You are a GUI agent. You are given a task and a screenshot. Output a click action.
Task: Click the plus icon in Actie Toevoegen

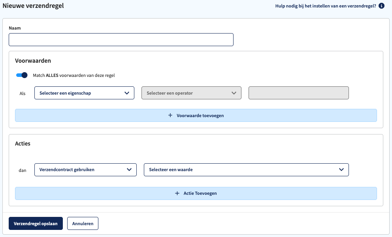(177, 193)
